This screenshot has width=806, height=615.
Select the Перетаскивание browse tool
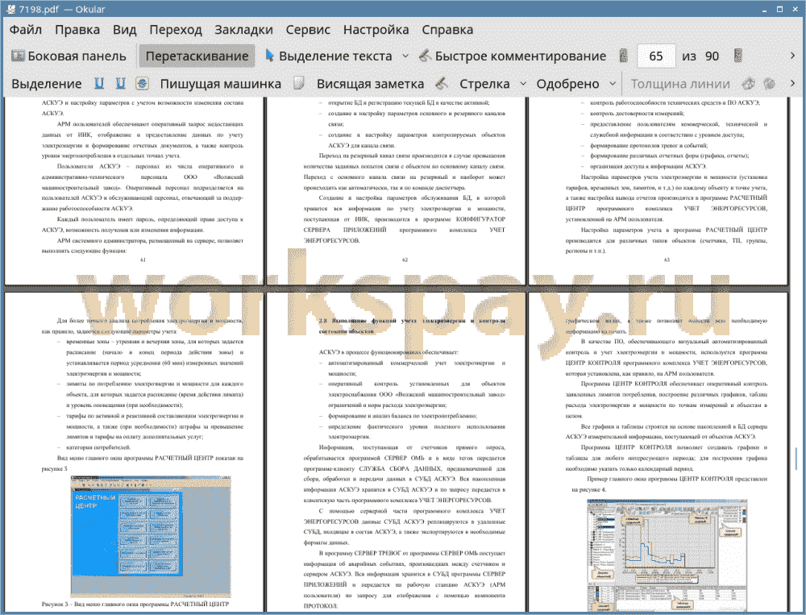[197, 56]
